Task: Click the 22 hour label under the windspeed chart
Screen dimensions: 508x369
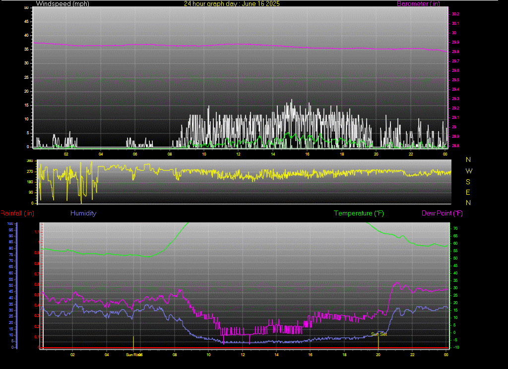Action: 411,154
